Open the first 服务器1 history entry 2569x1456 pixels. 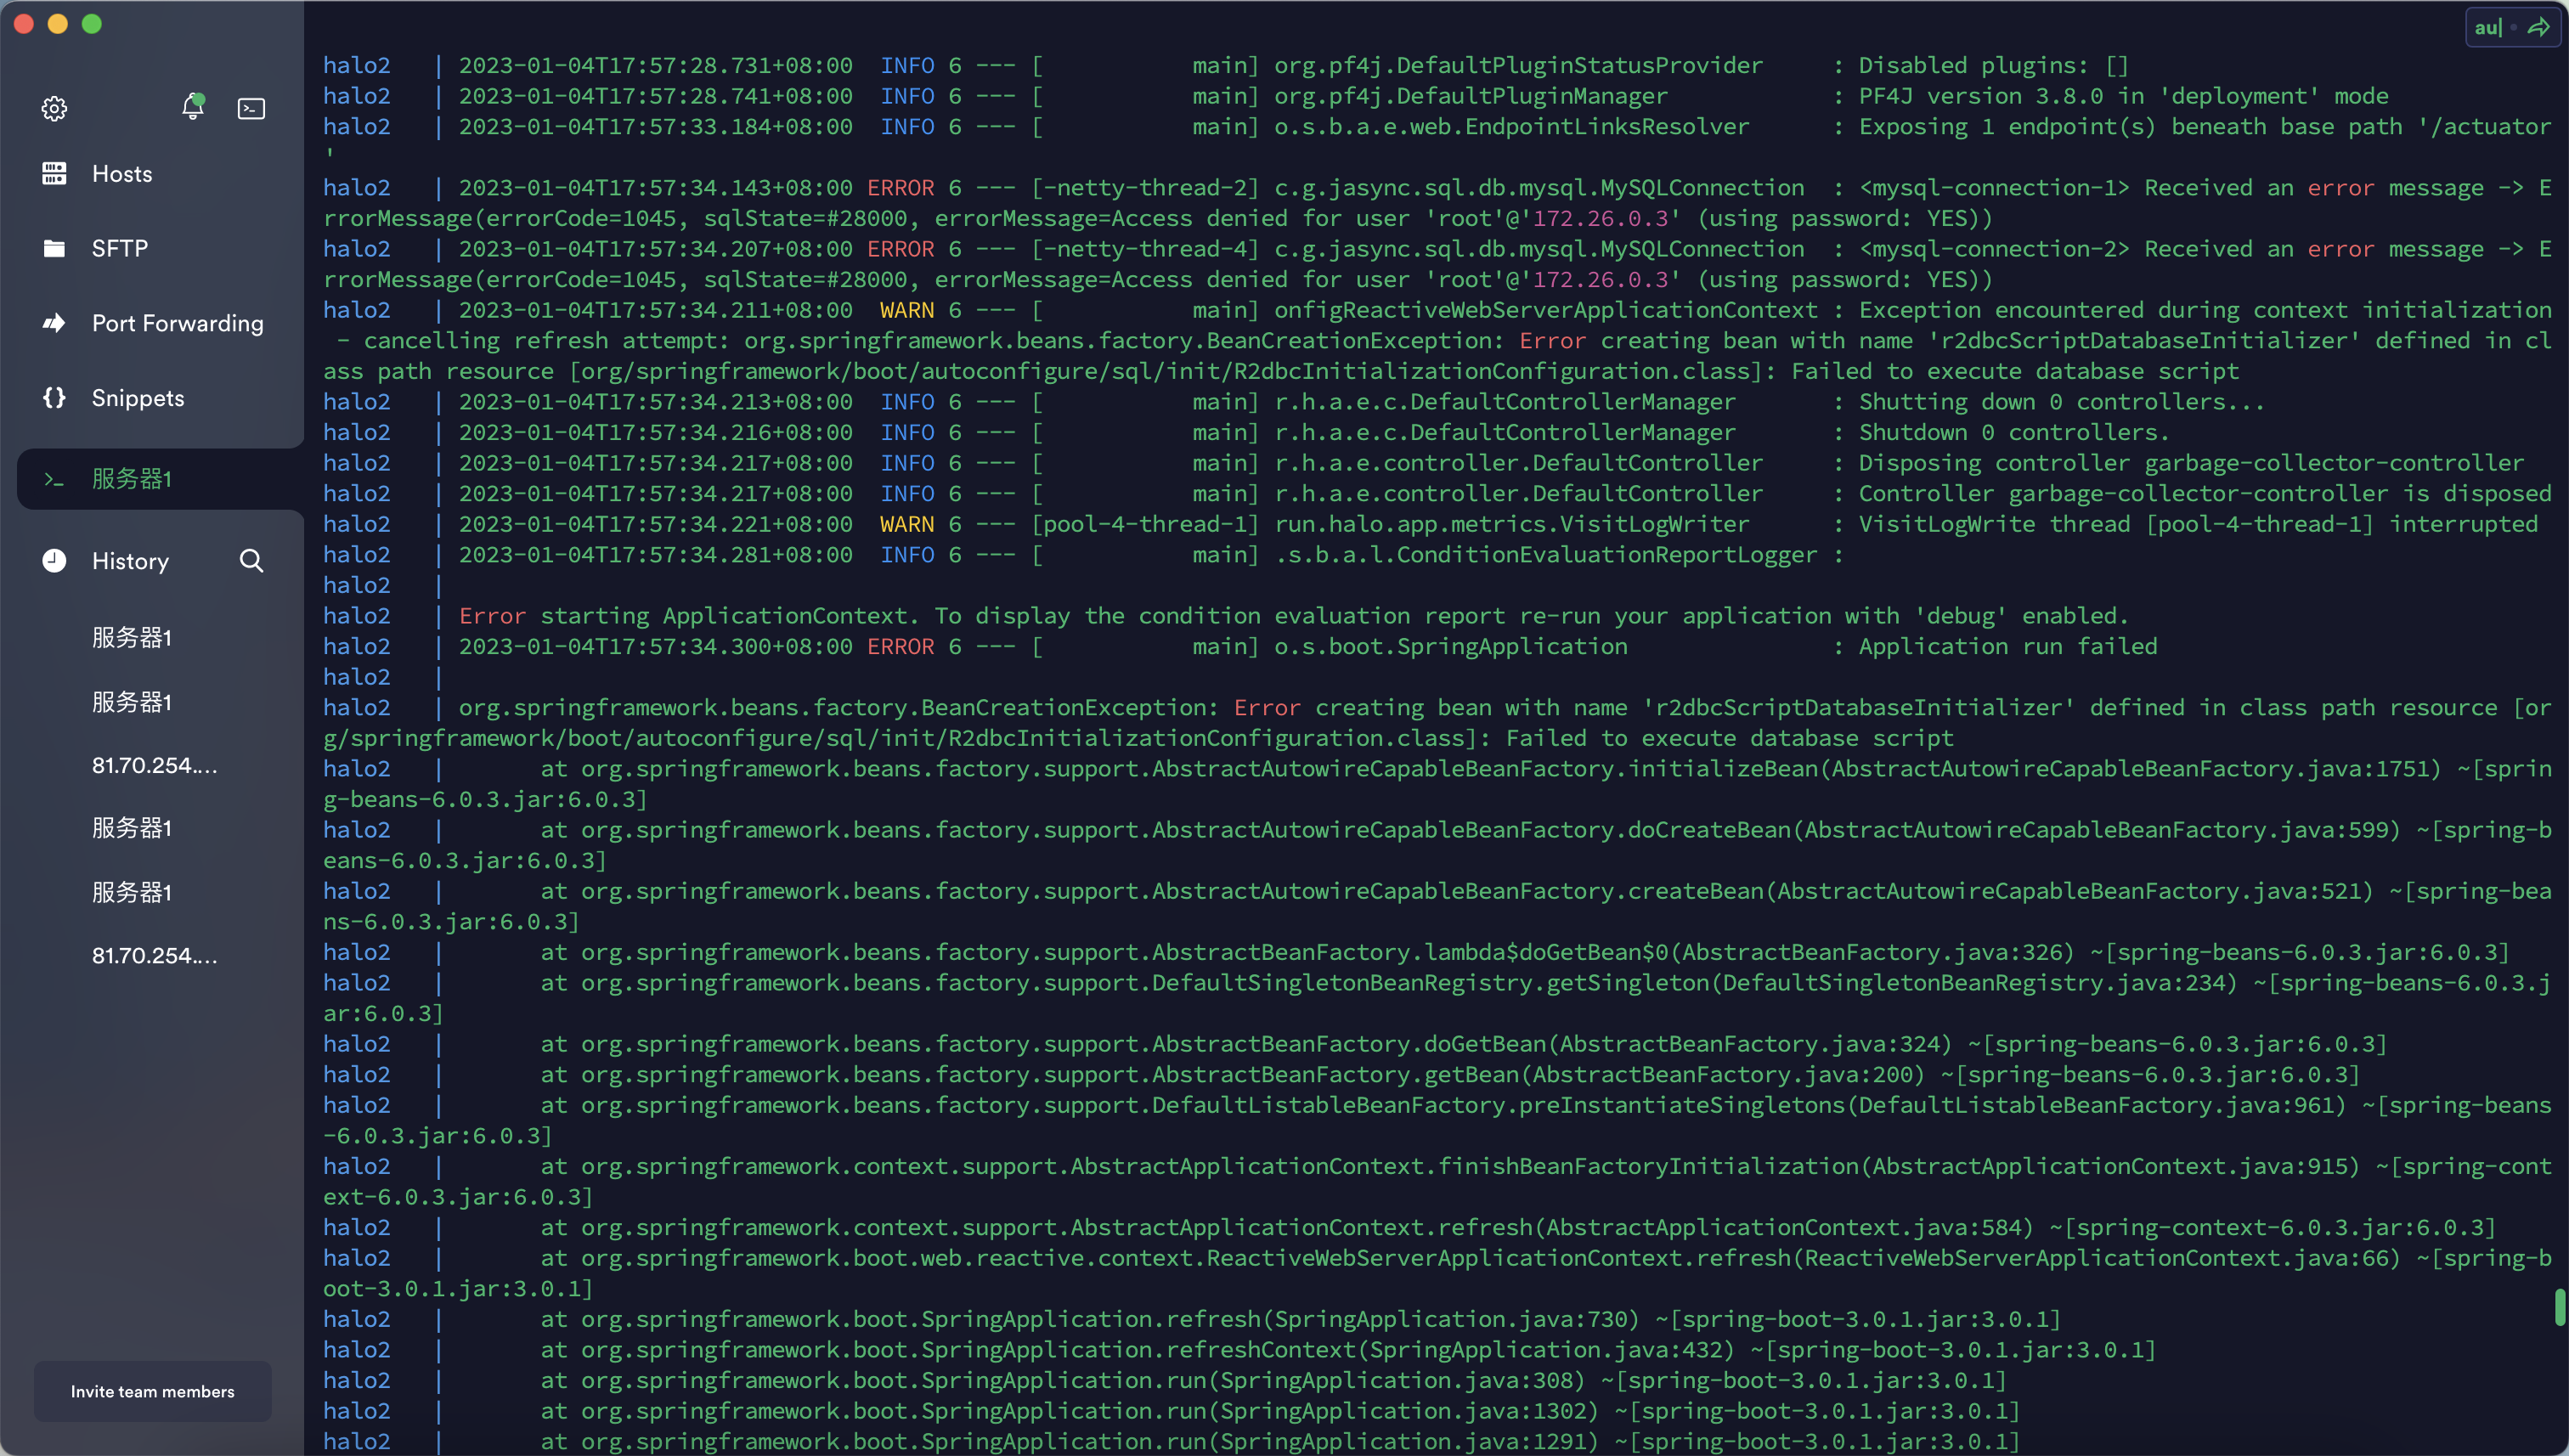click(131, 637)
